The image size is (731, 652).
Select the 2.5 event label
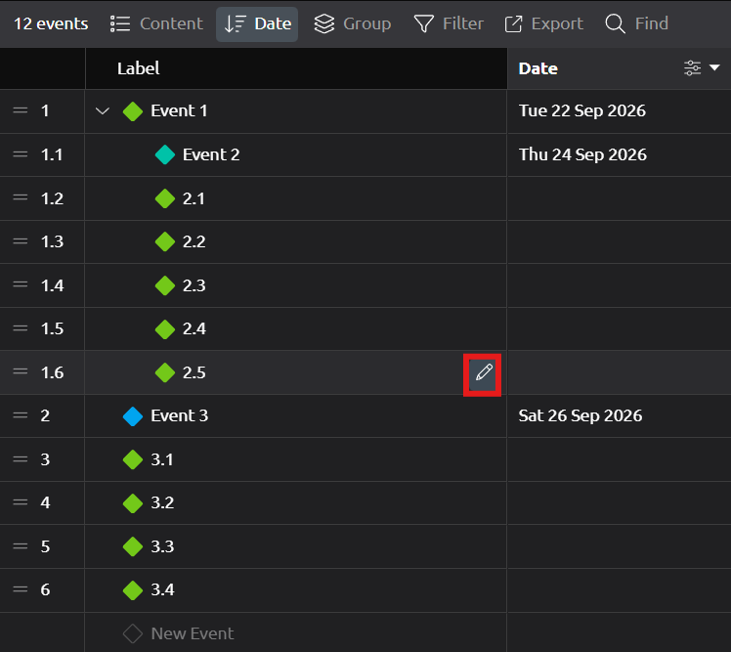coord(193,372)
